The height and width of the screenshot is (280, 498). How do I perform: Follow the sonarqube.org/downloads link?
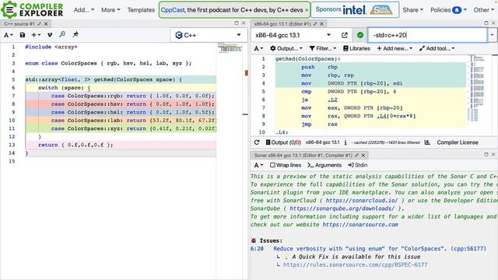(x=342, y=208)
